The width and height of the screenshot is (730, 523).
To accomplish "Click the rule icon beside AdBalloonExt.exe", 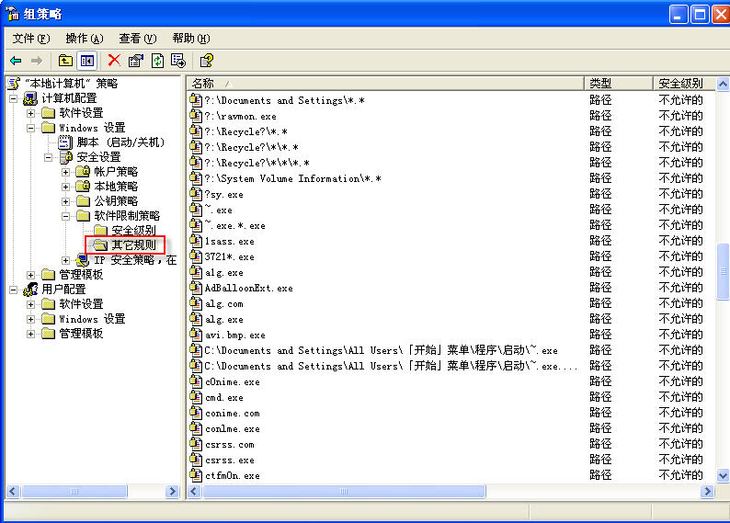I will [x=196, y=288].
